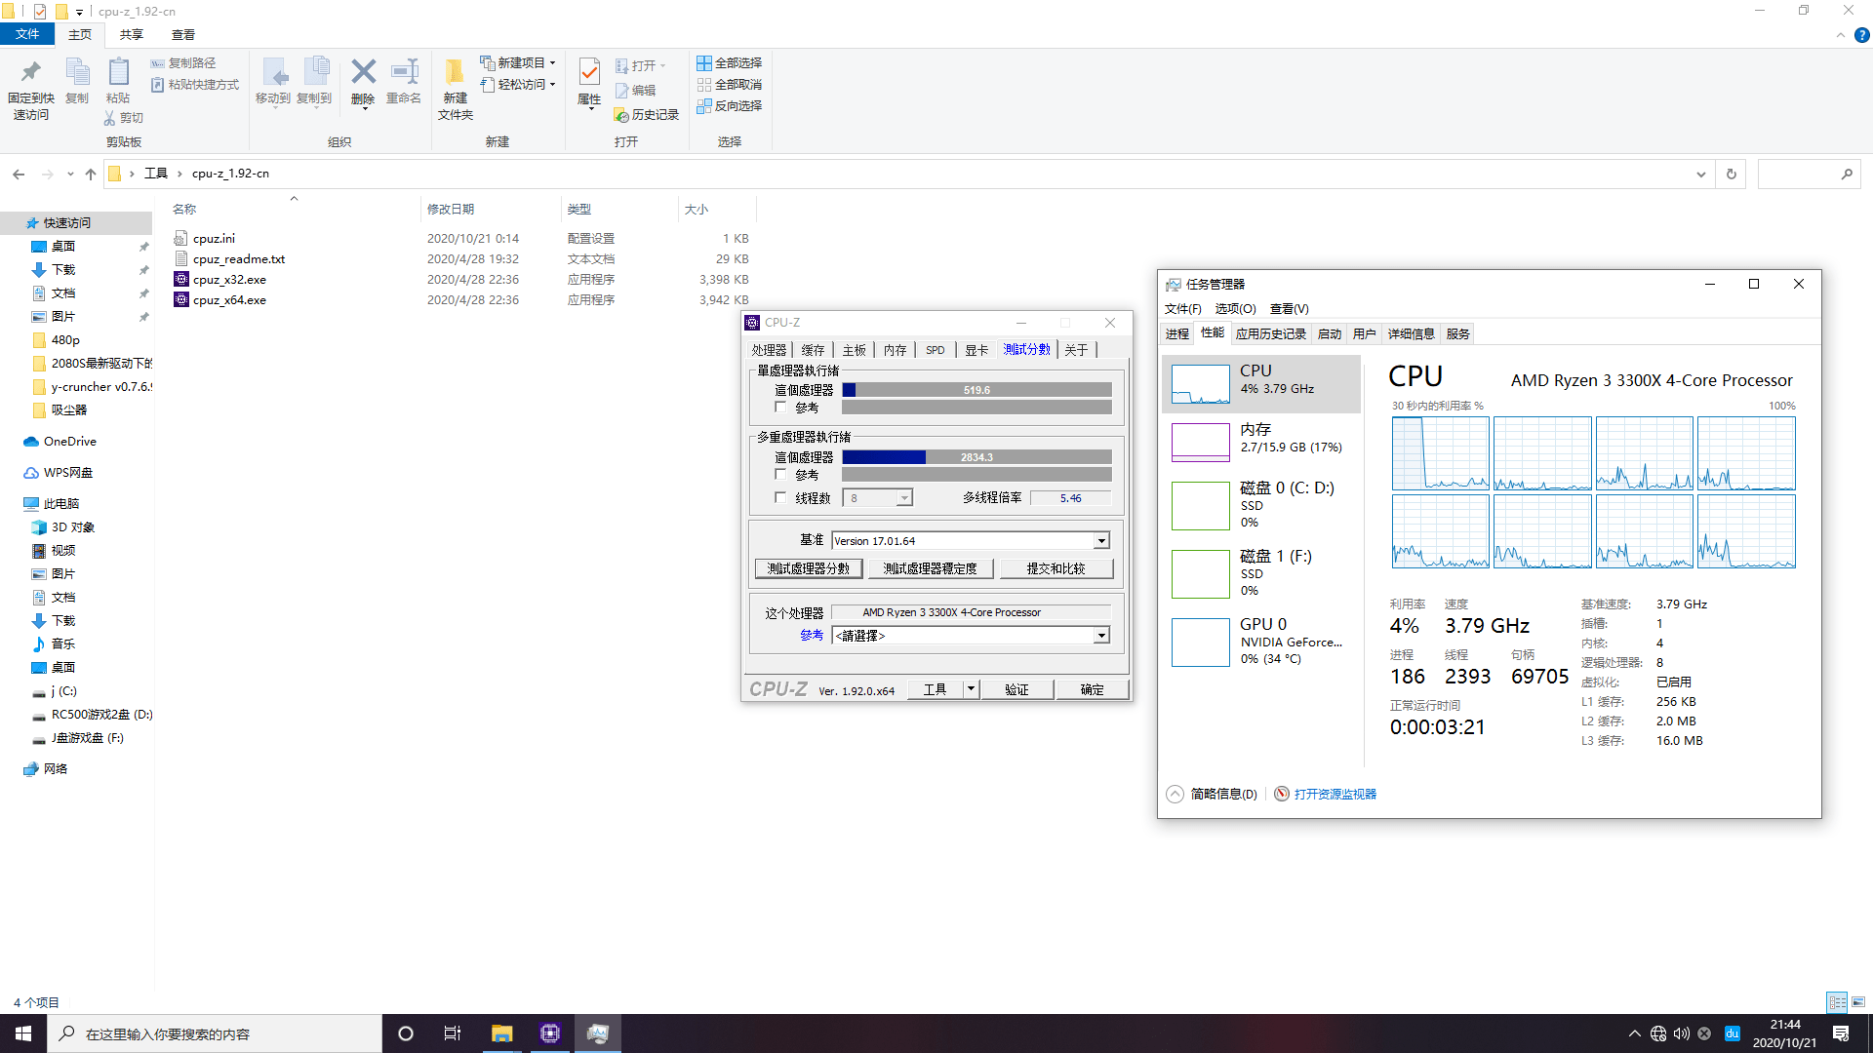Switch to large icons view button
The image size is (1873, 1053).
click(x=1858, y=1001)
